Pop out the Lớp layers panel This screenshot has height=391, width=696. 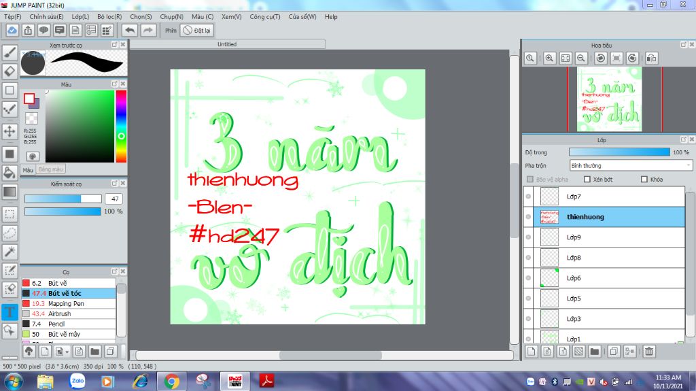(x=684, y=139)
